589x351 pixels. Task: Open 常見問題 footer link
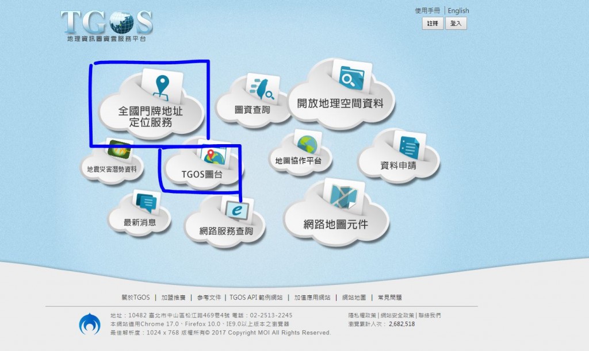390,298
